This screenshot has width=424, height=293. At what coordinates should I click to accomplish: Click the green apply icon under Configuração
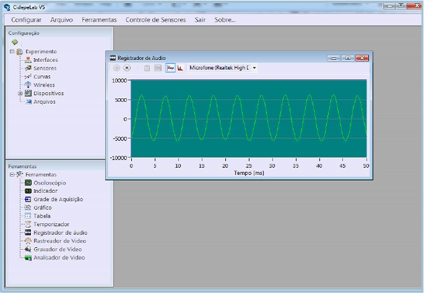click(15, 42)
